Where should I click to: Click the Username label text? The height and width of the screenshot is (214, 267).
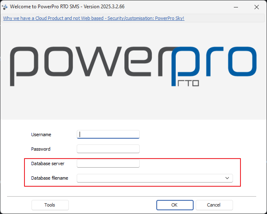coord(41,135)
